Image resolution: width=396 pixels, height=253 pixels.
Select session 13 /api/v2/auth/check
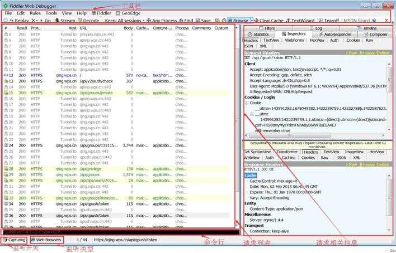(x=116, y=81)
